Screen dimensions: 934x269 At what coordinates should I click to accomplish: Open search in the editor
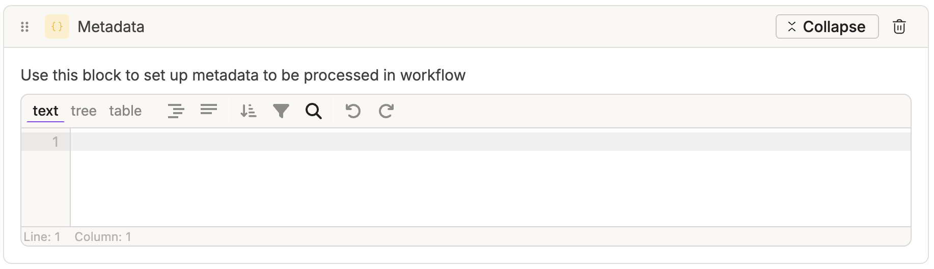[x=314, y=111]
